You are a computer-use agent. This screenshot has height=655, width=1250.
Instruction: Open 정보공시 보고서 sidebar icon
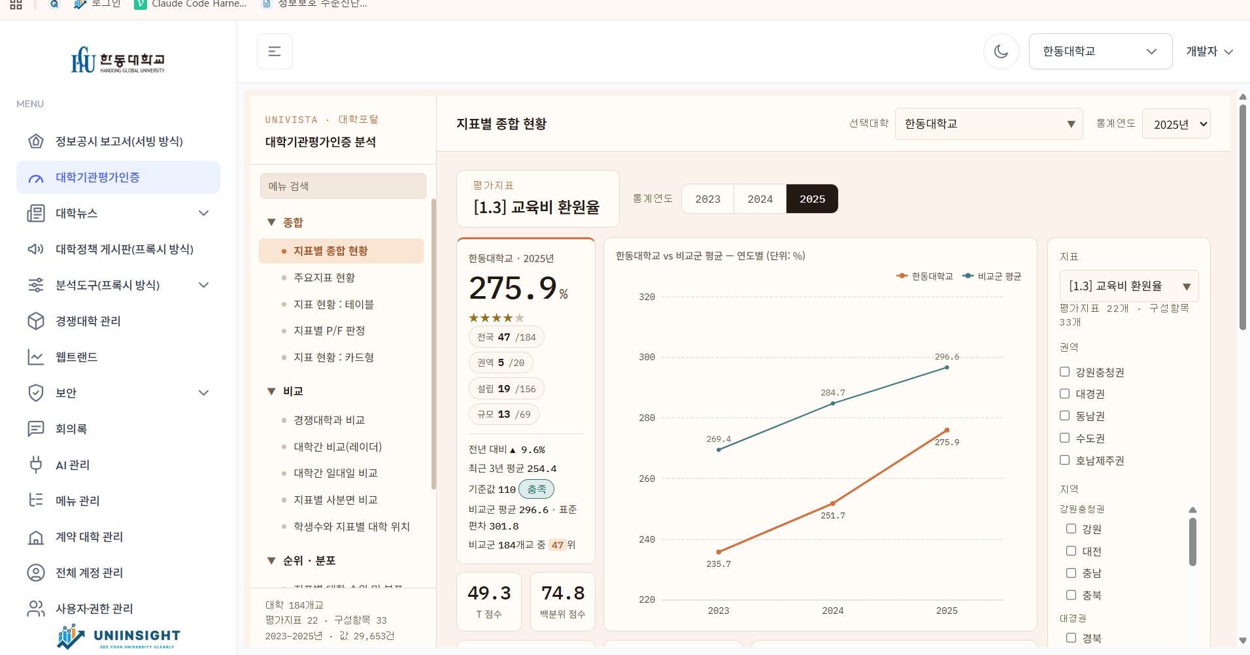(36, 141)
